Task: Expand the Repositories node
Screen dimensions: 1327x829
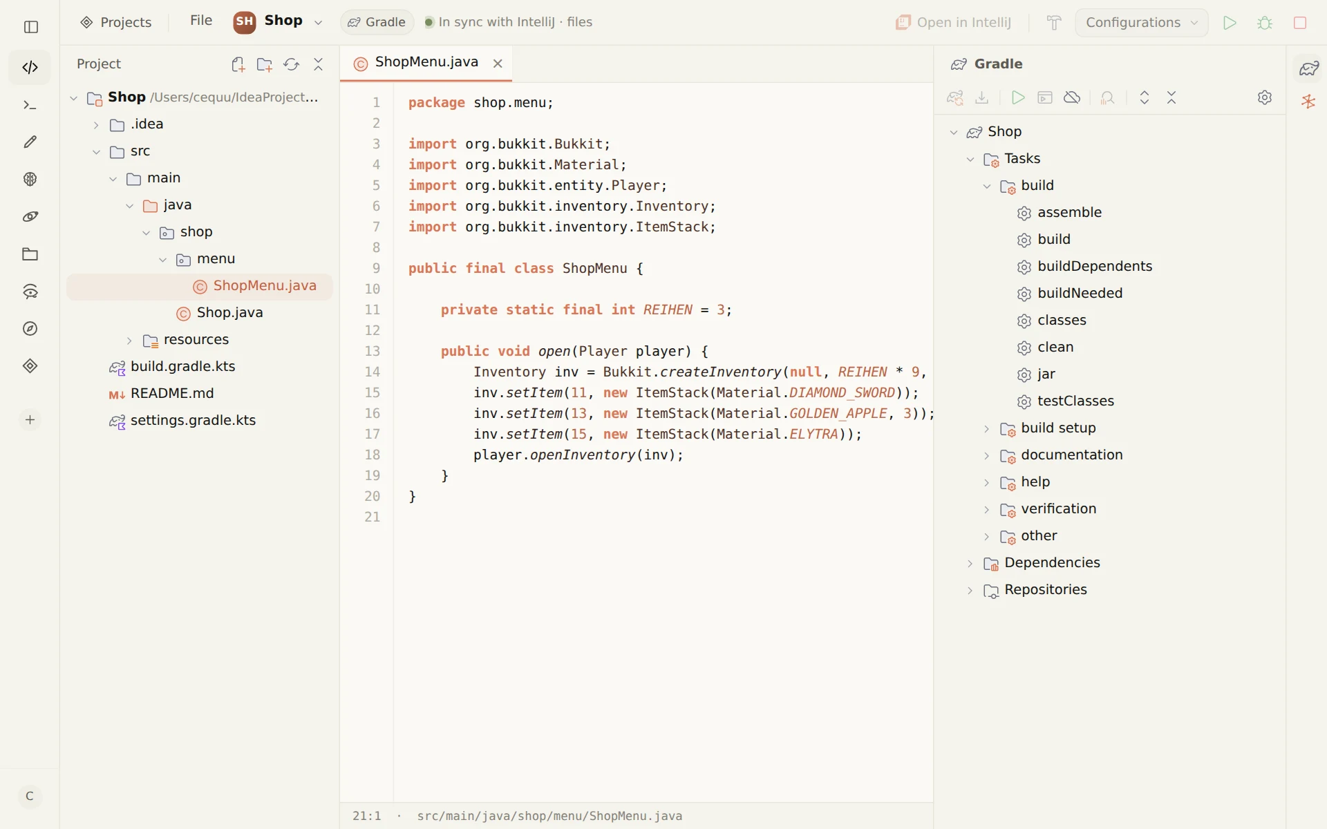Action: pyautogui.click(x=970, y=590)
